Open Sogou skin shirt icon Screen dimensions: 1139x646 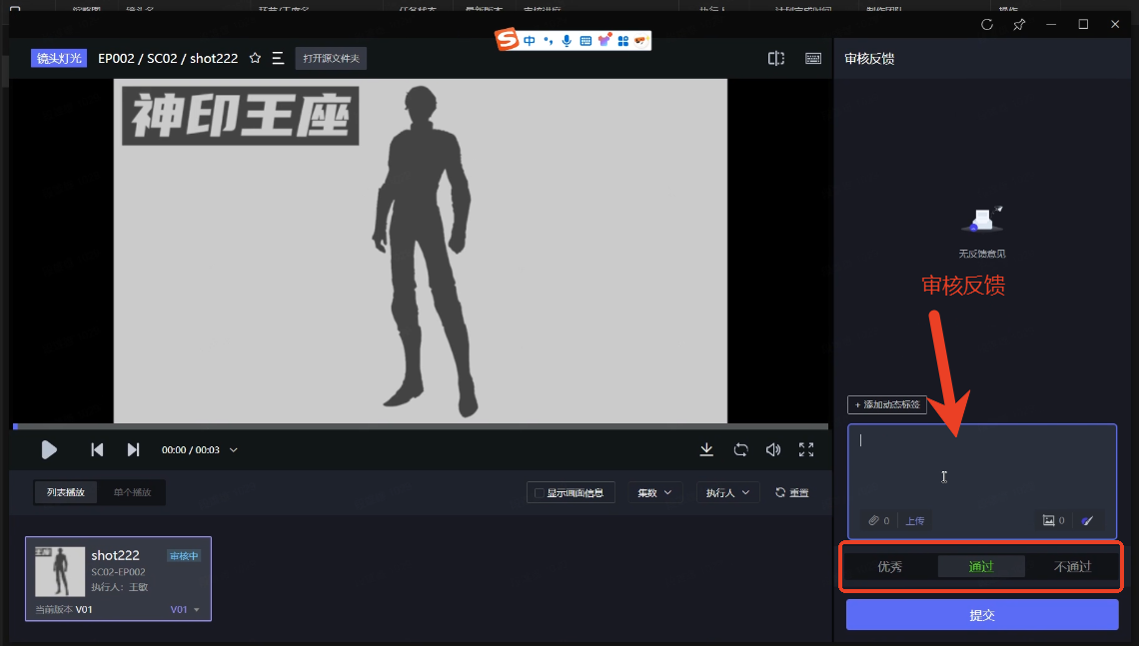(604, 40)
